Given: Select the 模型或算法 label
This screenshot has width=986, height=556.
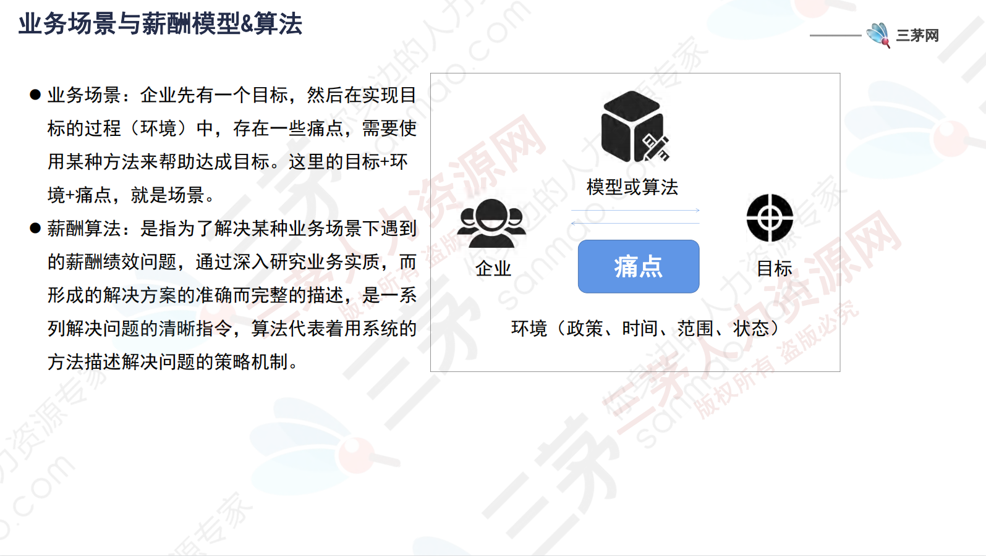Looking at the screenshot, I should pos(632,187).
